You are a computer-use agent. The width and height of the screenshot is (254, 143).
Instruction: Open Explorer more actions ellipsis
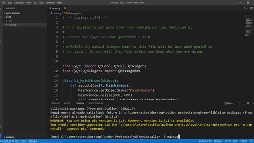click(x=43, y=8)
